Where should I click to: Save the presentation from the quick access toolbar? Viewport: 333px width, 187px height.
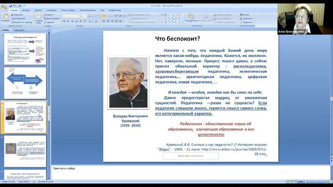click(x=10, y=6)
